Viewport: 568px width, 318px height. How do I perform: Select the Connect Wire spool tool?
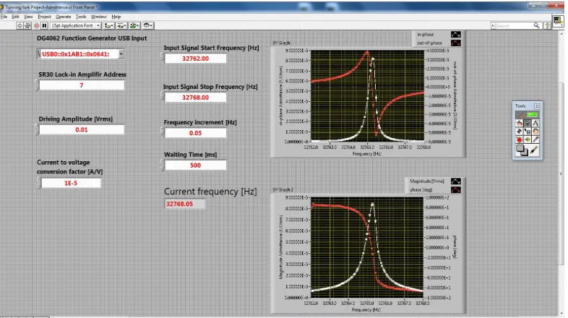point(519,131)
